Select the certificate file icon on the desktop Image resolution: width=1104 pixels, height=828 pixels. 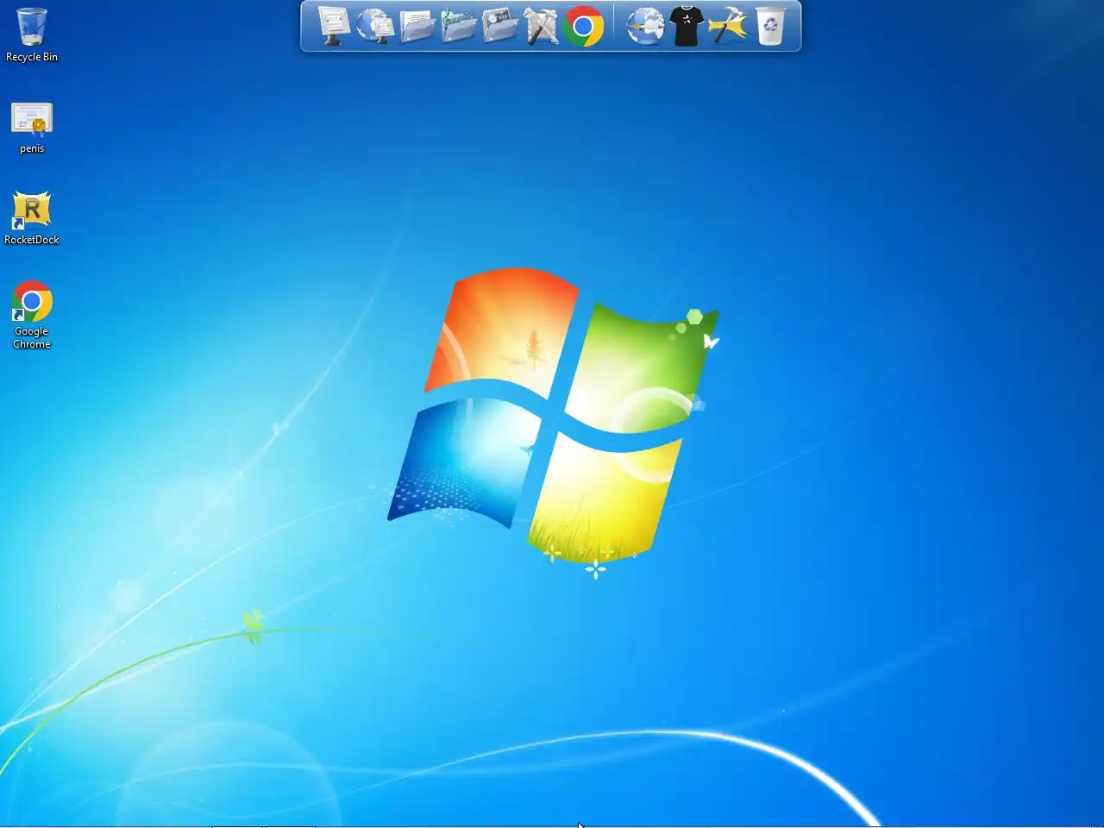tap(32, 120)
